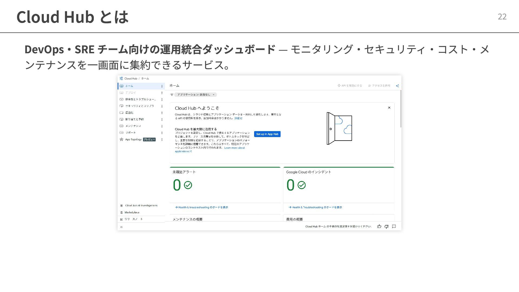
Task: Select セキュリティとコンプラ sidebar item
Action: click(x=139, y=106)
